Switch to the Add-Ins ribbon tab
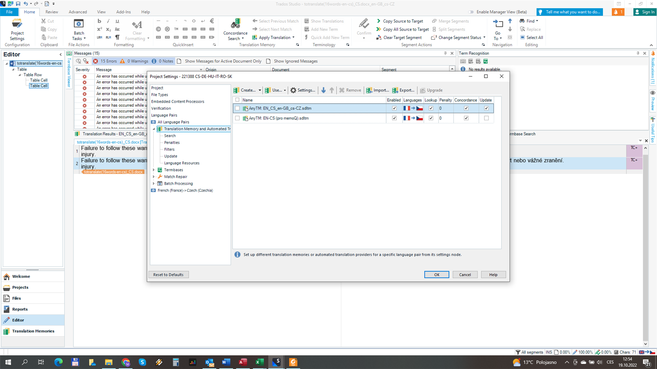 coord(123,12)
